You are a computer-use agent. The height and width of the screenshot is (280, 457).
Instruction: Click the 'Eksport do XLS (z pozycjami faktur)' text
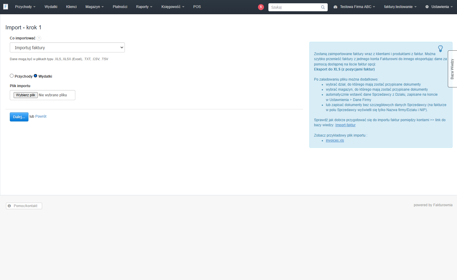coord(344,69)
